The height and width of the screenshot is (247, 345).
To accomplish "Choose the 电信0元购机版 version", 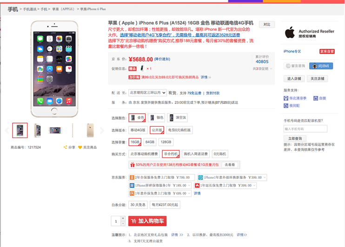I will (x=179, y=130).
